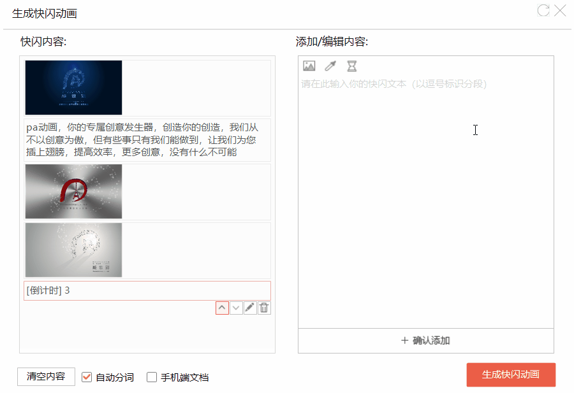Select the [倒计时] 3 list item
The image size is (574, 393).
click(x=147, y=290)
